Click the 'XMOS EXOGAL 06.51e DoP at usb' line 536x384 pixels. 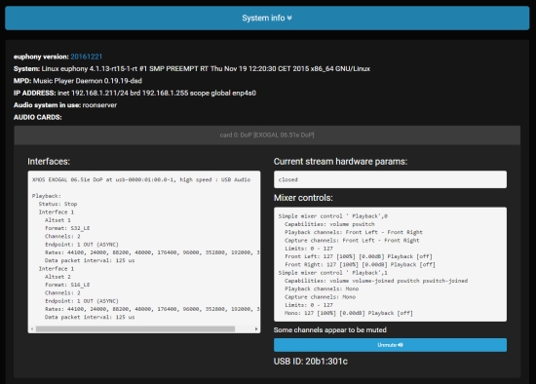click(141, 179)
